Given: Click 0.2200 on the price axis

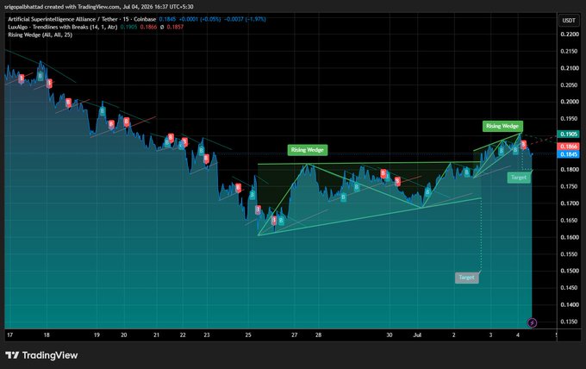Looking at the screenshot, I should click(569, 34).
